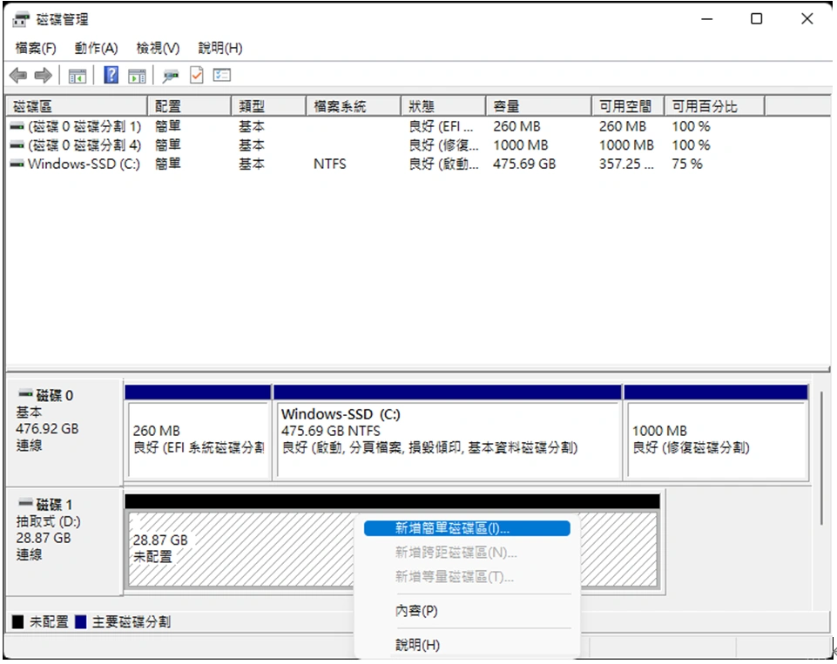Screen dimensions: 837x664
Task: Toggle the show/hide action pane icon
Action: pyautogui.click(x=137, y=76)
